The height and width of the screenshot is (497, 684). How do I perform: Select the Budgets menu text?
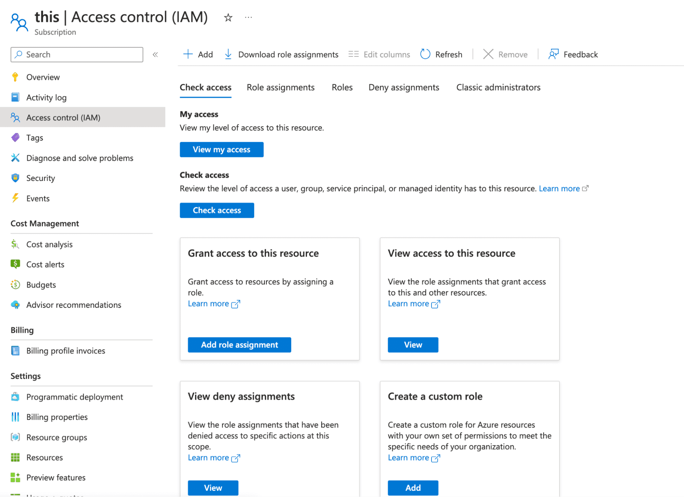tap(41, 285)
